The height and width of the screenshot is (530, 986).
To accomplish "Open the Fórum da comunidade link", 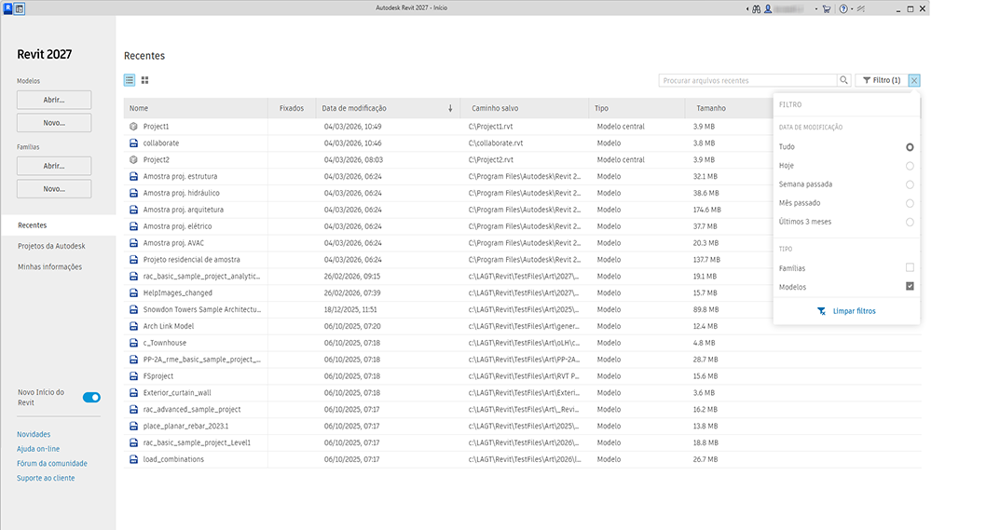I will 52,463.
